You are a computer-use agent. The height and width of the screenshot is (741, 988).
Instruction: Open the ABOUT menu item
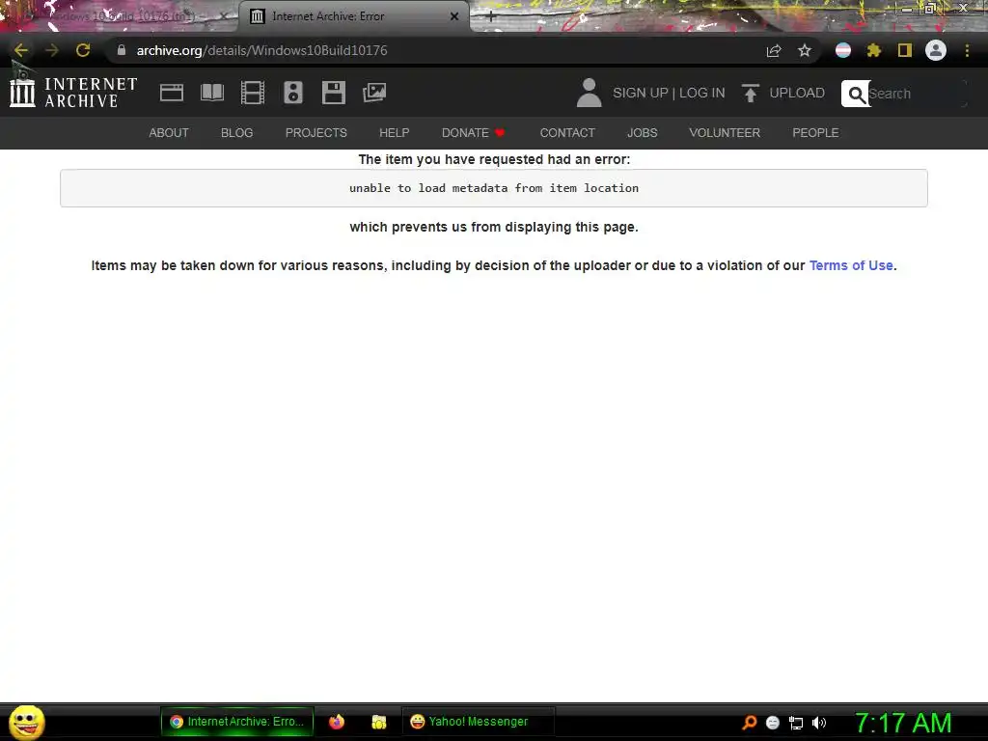169,133
